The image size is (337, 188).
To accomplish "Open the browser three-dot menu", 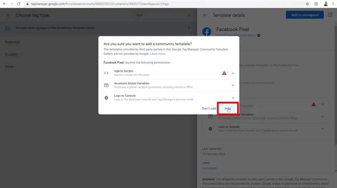I will pos(333,4).
